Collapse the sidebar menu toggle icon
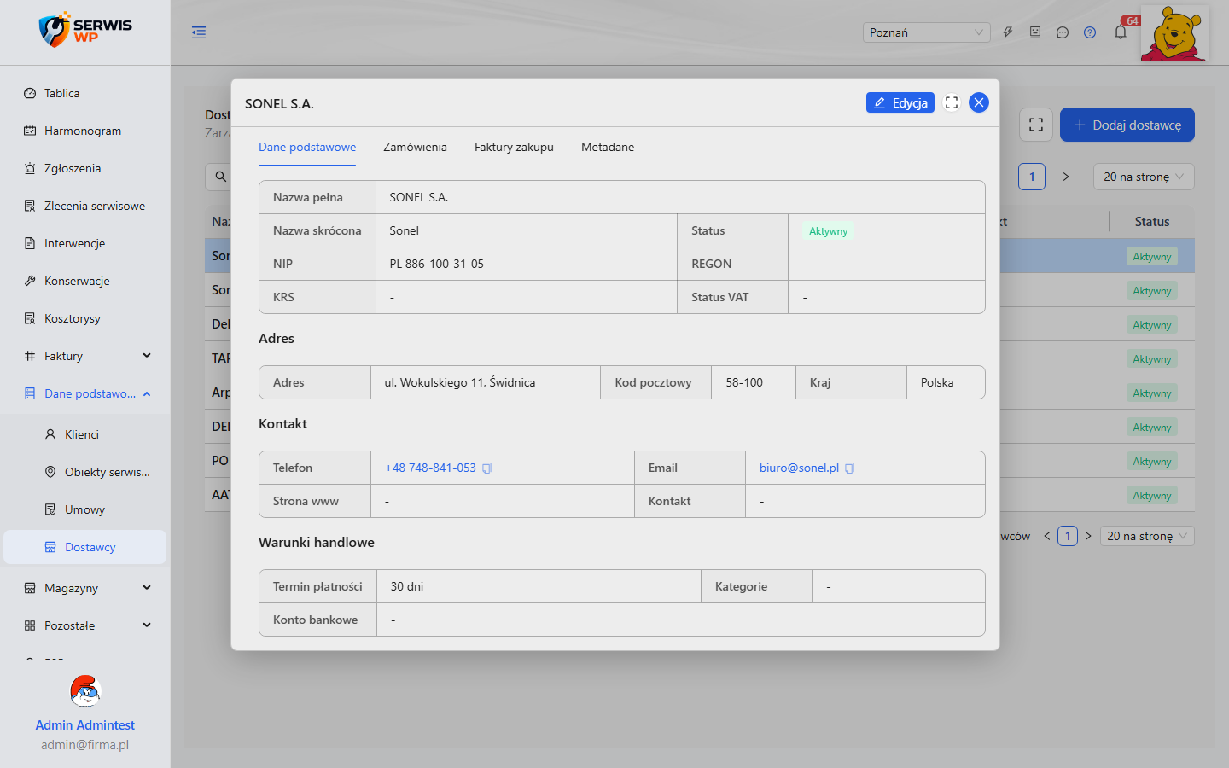The width and height of the screenshot is (1229, 768). 199,32
